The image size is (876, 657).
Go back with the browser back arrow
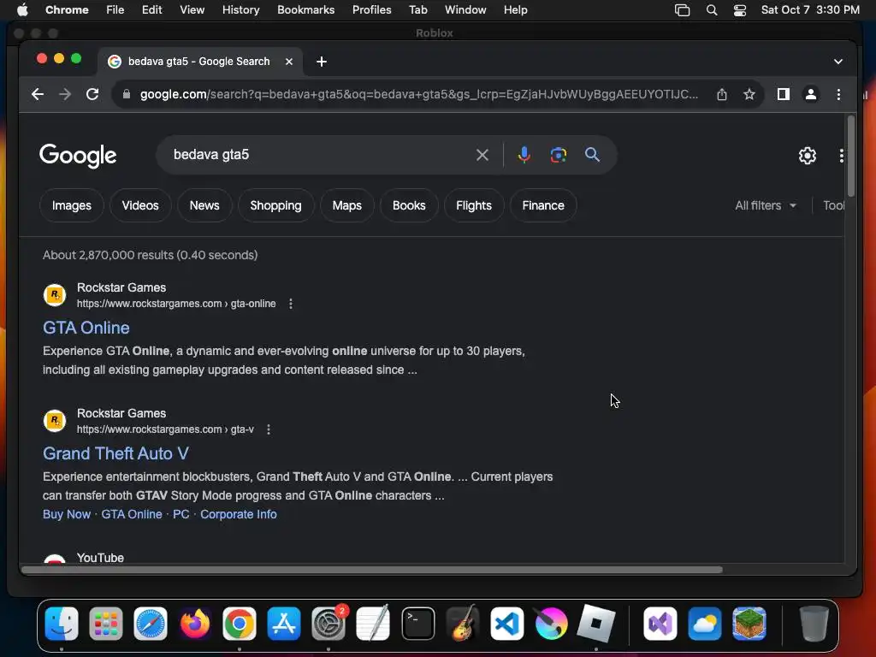[x=38, y=94]
